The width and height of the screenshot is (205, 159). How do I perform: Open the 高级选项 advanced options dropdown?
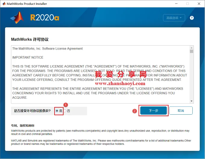click(x=174, y=18)
